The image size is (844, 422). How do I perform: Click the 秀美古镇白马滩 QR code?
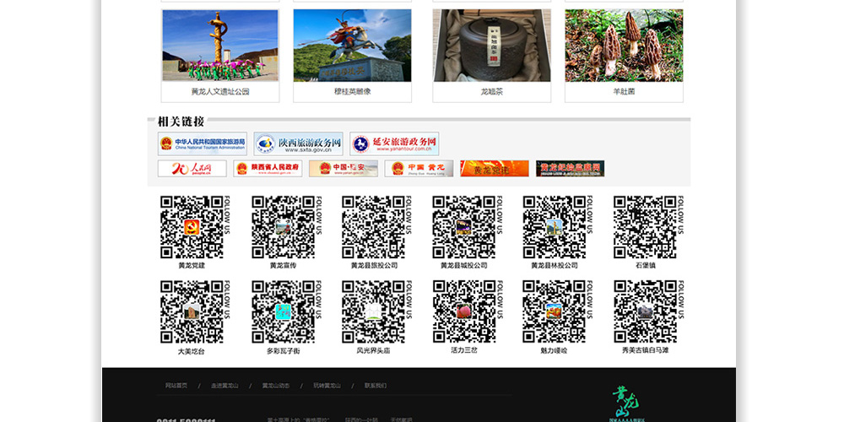click(646, 311)
